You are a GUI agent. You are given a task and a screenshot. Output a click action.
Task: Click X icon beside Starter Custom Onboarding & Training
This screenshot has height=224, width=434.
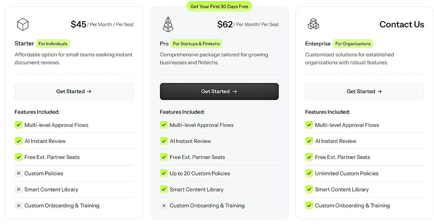pos(18,206)
